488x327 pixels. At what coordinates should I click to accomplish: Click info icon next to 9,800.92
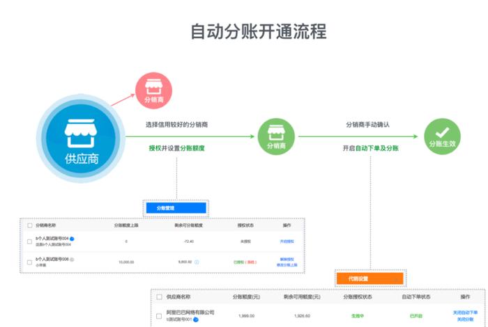click(x=197, y=262)
